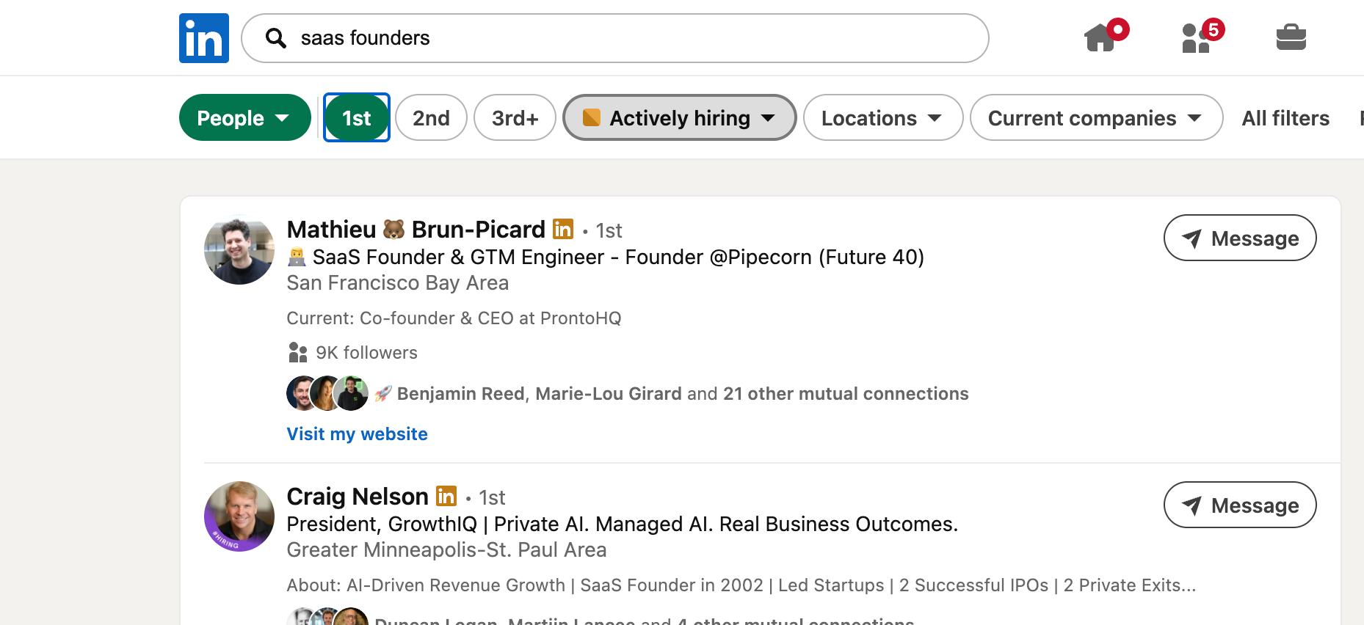Open Craig Nelson's profile photo
This screenshot has height=625, width=1364.
pyautogui.click(x=239, y=516)
